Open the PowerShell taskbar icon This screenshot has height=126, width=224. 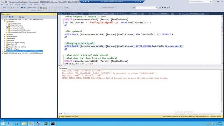17,124
